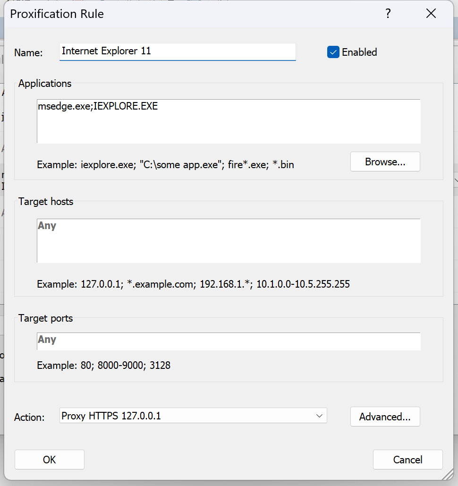Screen dimensions: 458x486
Task: Open the Action dropdown list
Action: [193, 416]
